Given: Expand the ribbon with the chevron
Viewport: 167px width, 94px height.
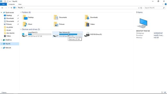Looking at the screenshot, I should (163, 4).
